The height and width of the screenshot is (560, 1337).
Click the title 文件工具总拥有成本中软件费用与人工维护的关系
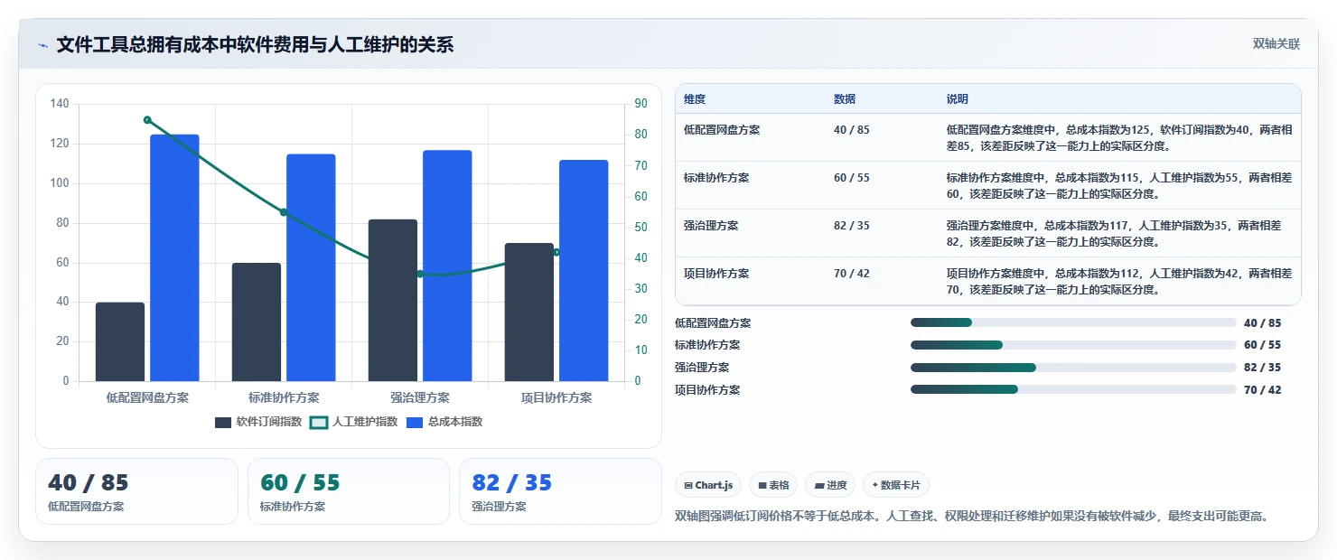point(255,44)
